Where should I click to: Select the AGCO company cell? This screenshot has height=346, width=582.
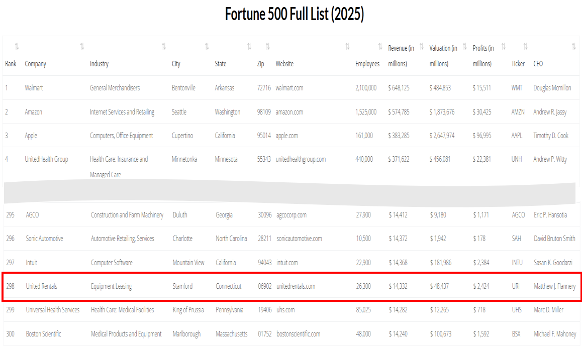click(x=32, y=215)
